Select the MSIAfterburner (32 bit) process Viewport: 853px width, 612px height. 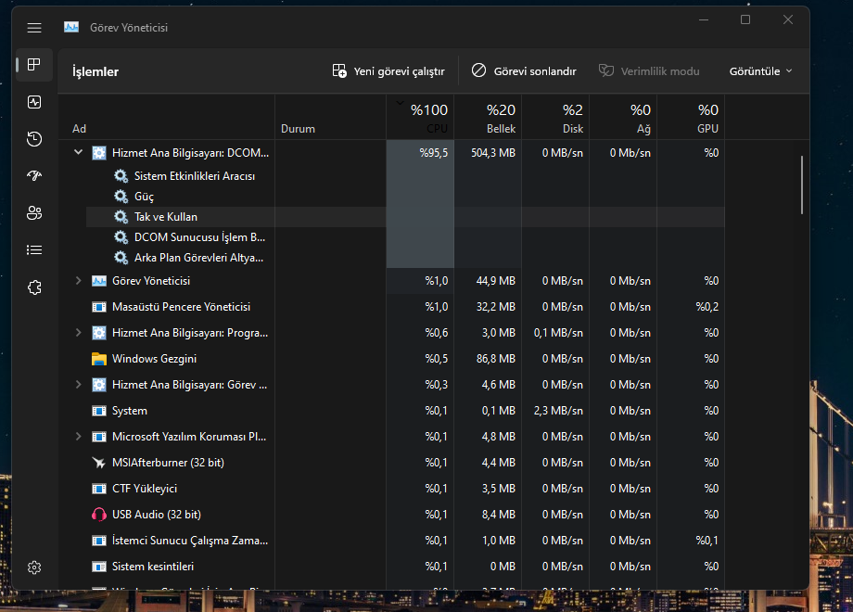tap(168, 463)
